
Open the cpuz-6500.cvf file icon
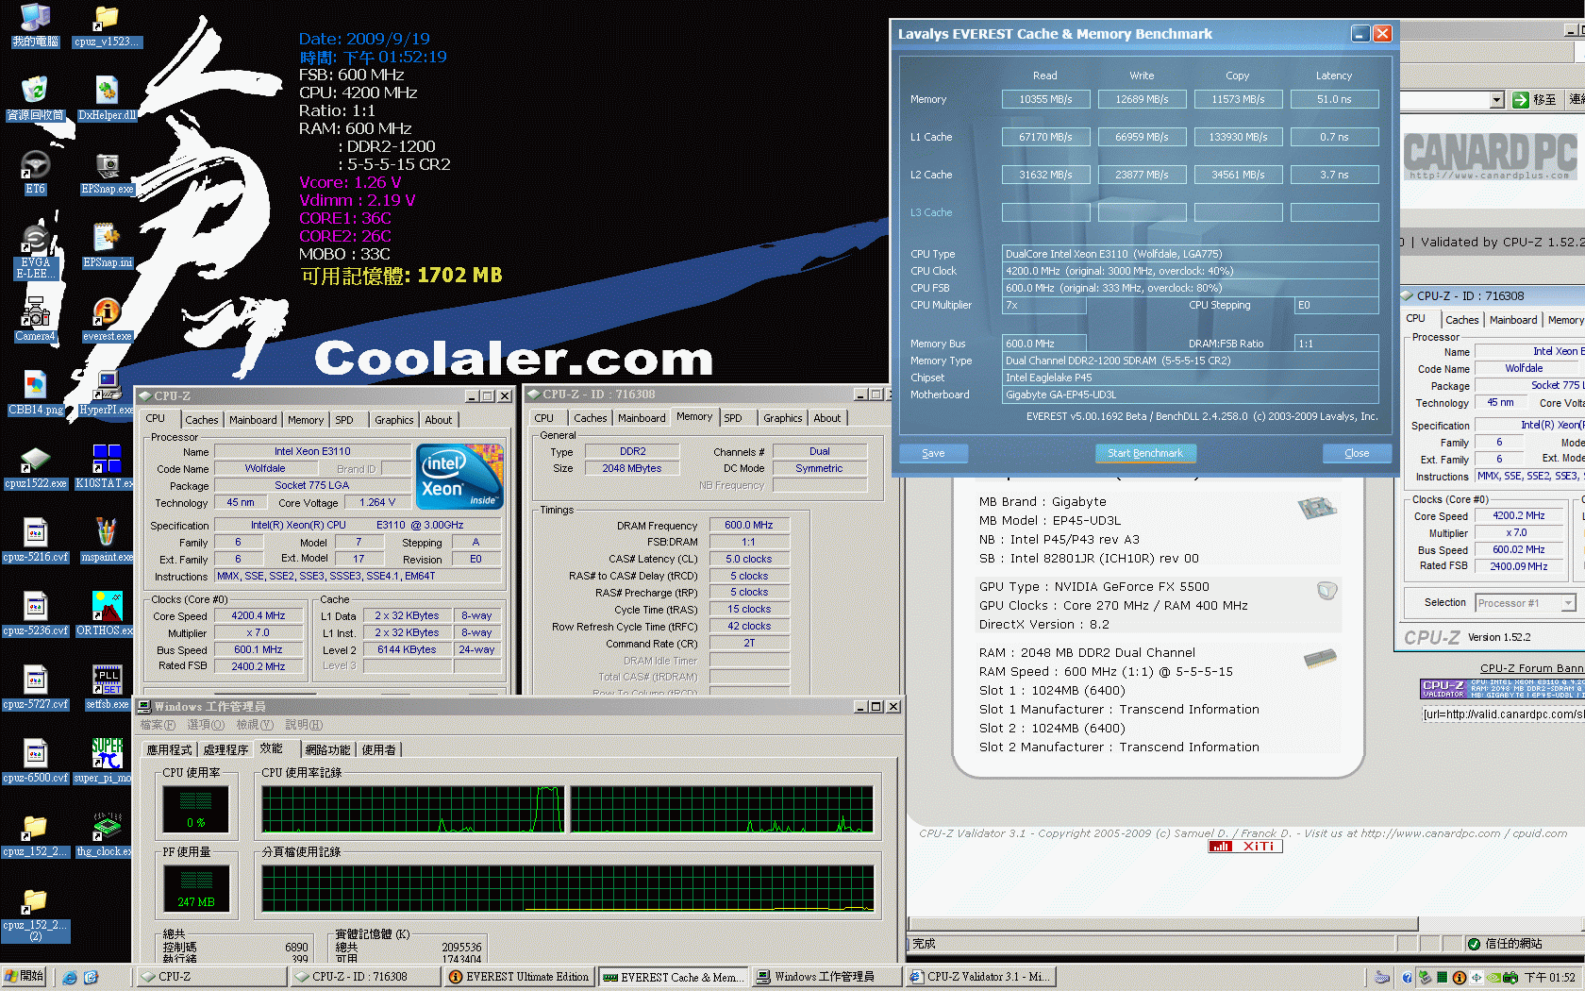tap(35, 761)
